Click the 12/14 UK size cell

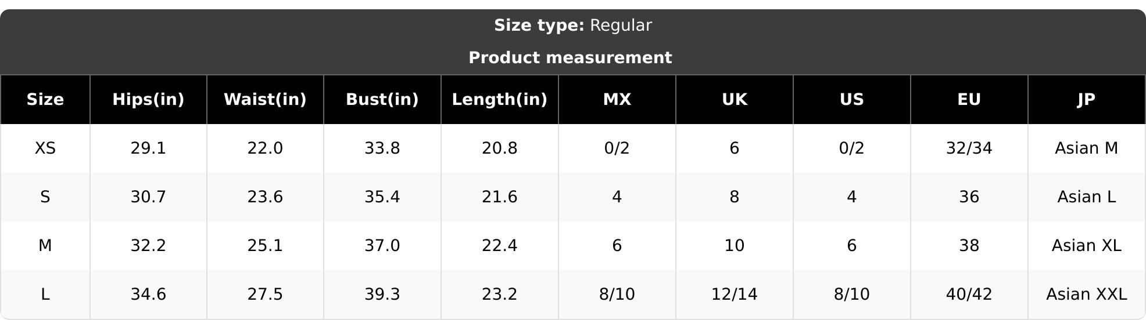pos(735,294)
